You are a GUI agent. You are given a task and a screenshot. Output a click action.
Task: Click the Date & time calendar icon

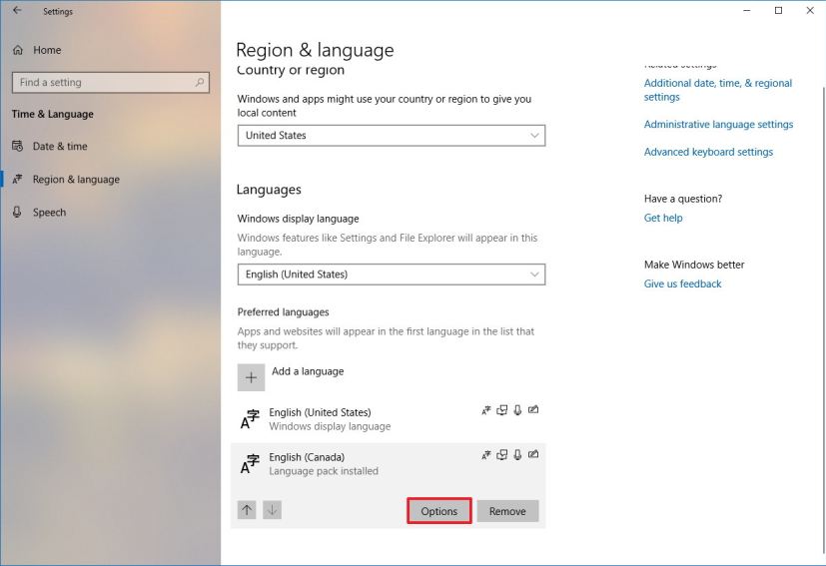[17, 146]
